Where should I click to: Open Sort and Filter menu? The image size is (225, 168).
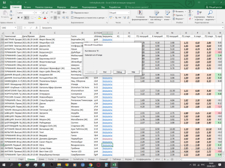(x=199, y=16)
